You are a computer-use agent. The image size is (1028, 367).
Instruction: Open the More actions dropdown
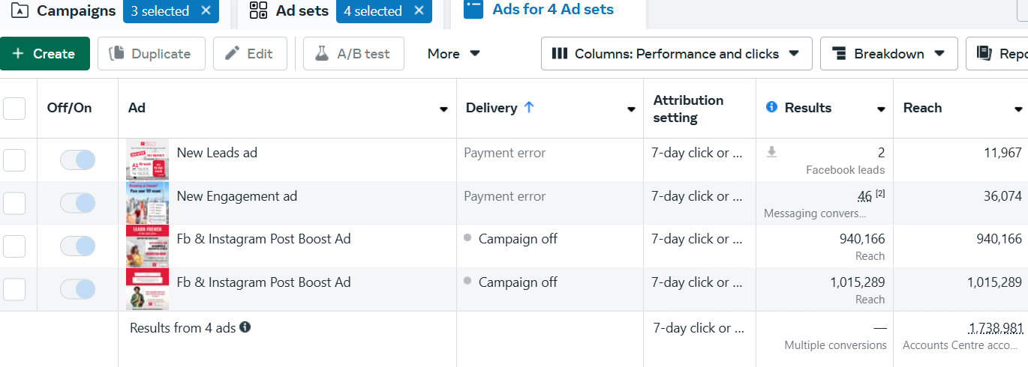[x=453, y=54]
